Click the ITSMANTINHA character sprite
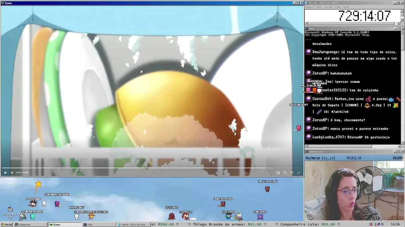 [x=223, y=204]
